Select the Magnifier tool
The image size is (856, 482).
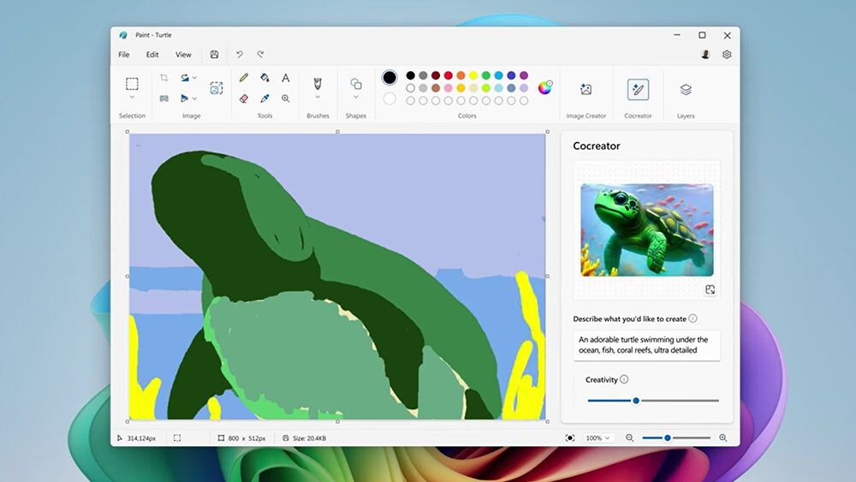[286, 98]
